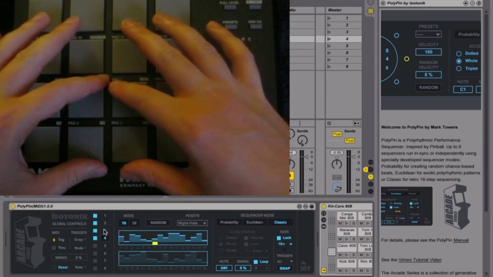The height and width of the screenshot is (277, 493).
Task: Click the Help view home icon
Action: pyautogui.click(x=479, y=3)
